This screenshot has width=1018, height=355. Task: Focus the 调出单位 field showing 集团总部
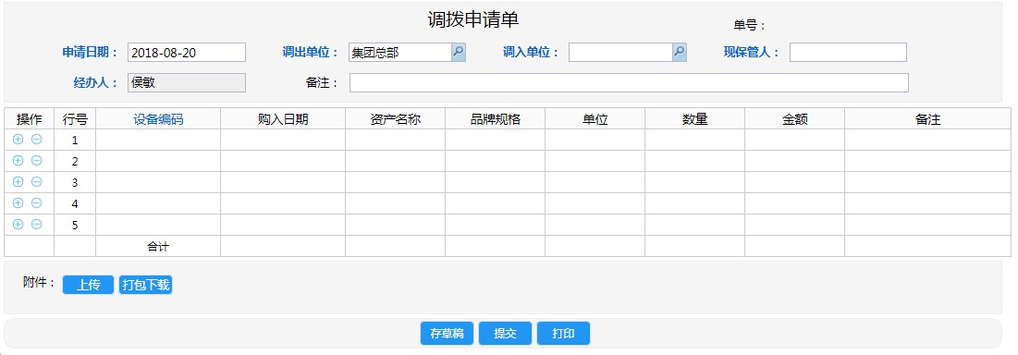(400, 53)
